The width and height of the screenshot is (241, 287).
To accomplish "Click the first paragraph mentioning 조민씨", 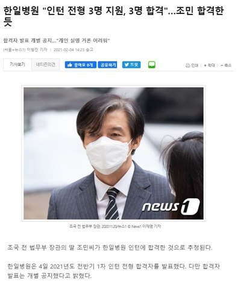I will point(110,248).
